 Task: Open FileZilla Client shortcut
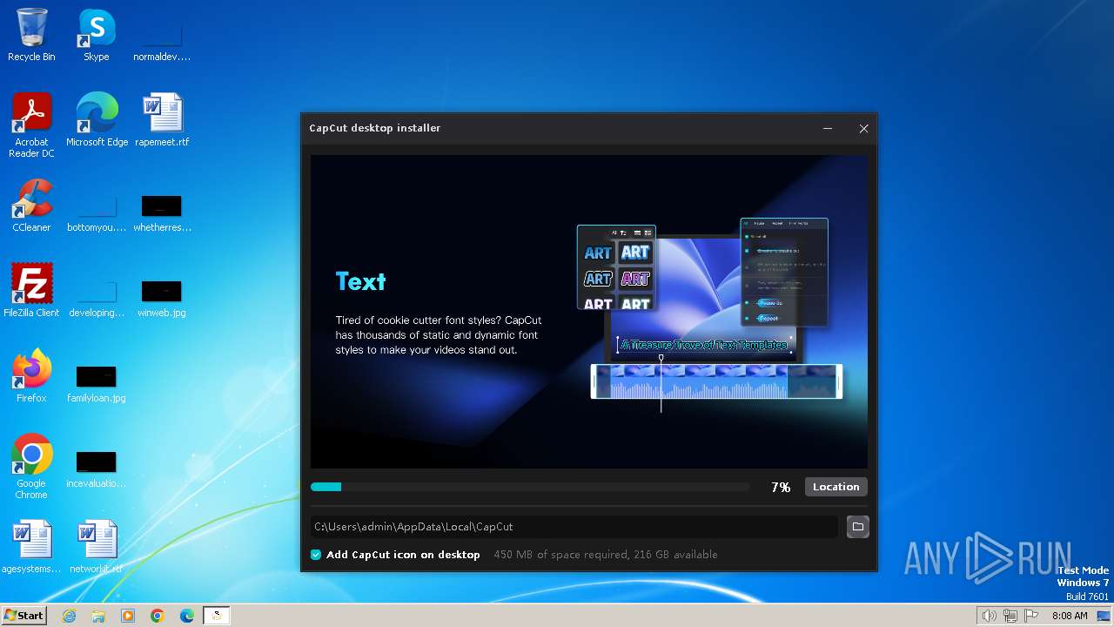(31, 291)
